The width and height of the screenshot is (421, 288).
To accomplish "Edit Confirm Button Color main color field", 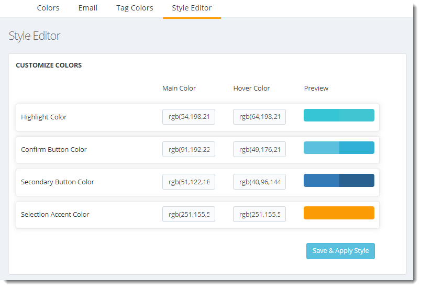I will click(x=189, y=149).
